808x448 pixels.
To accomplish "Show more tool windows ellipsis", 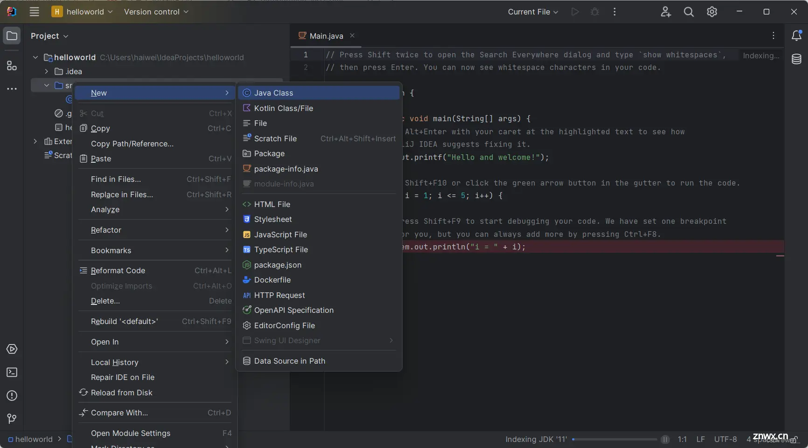I will pyautogui.click(x=12, y=89).
